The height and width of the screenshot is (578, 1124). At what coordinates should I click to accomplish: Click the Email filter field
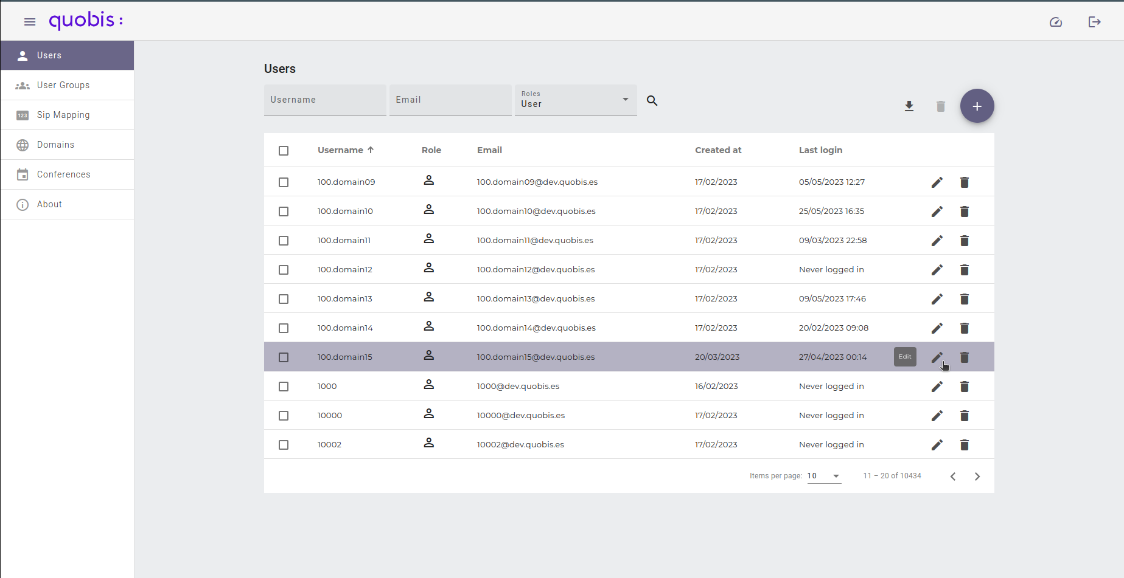click(x=450, y=100)
